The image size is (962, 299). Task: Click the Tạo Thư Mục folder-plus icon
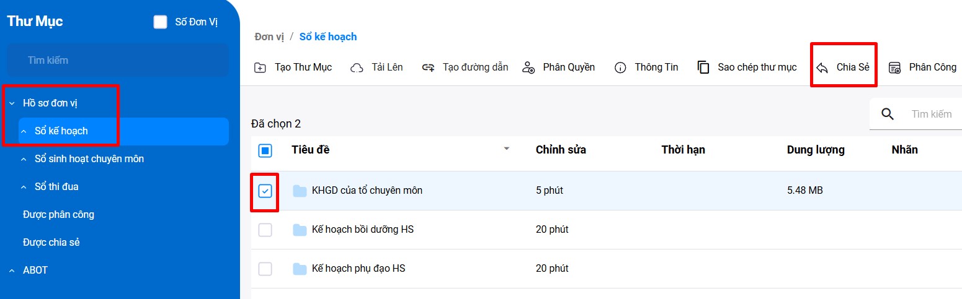coord(261,67)
